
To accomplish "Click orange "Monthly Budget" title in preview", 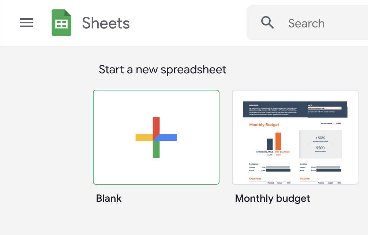I will click(x=264, y=125).
